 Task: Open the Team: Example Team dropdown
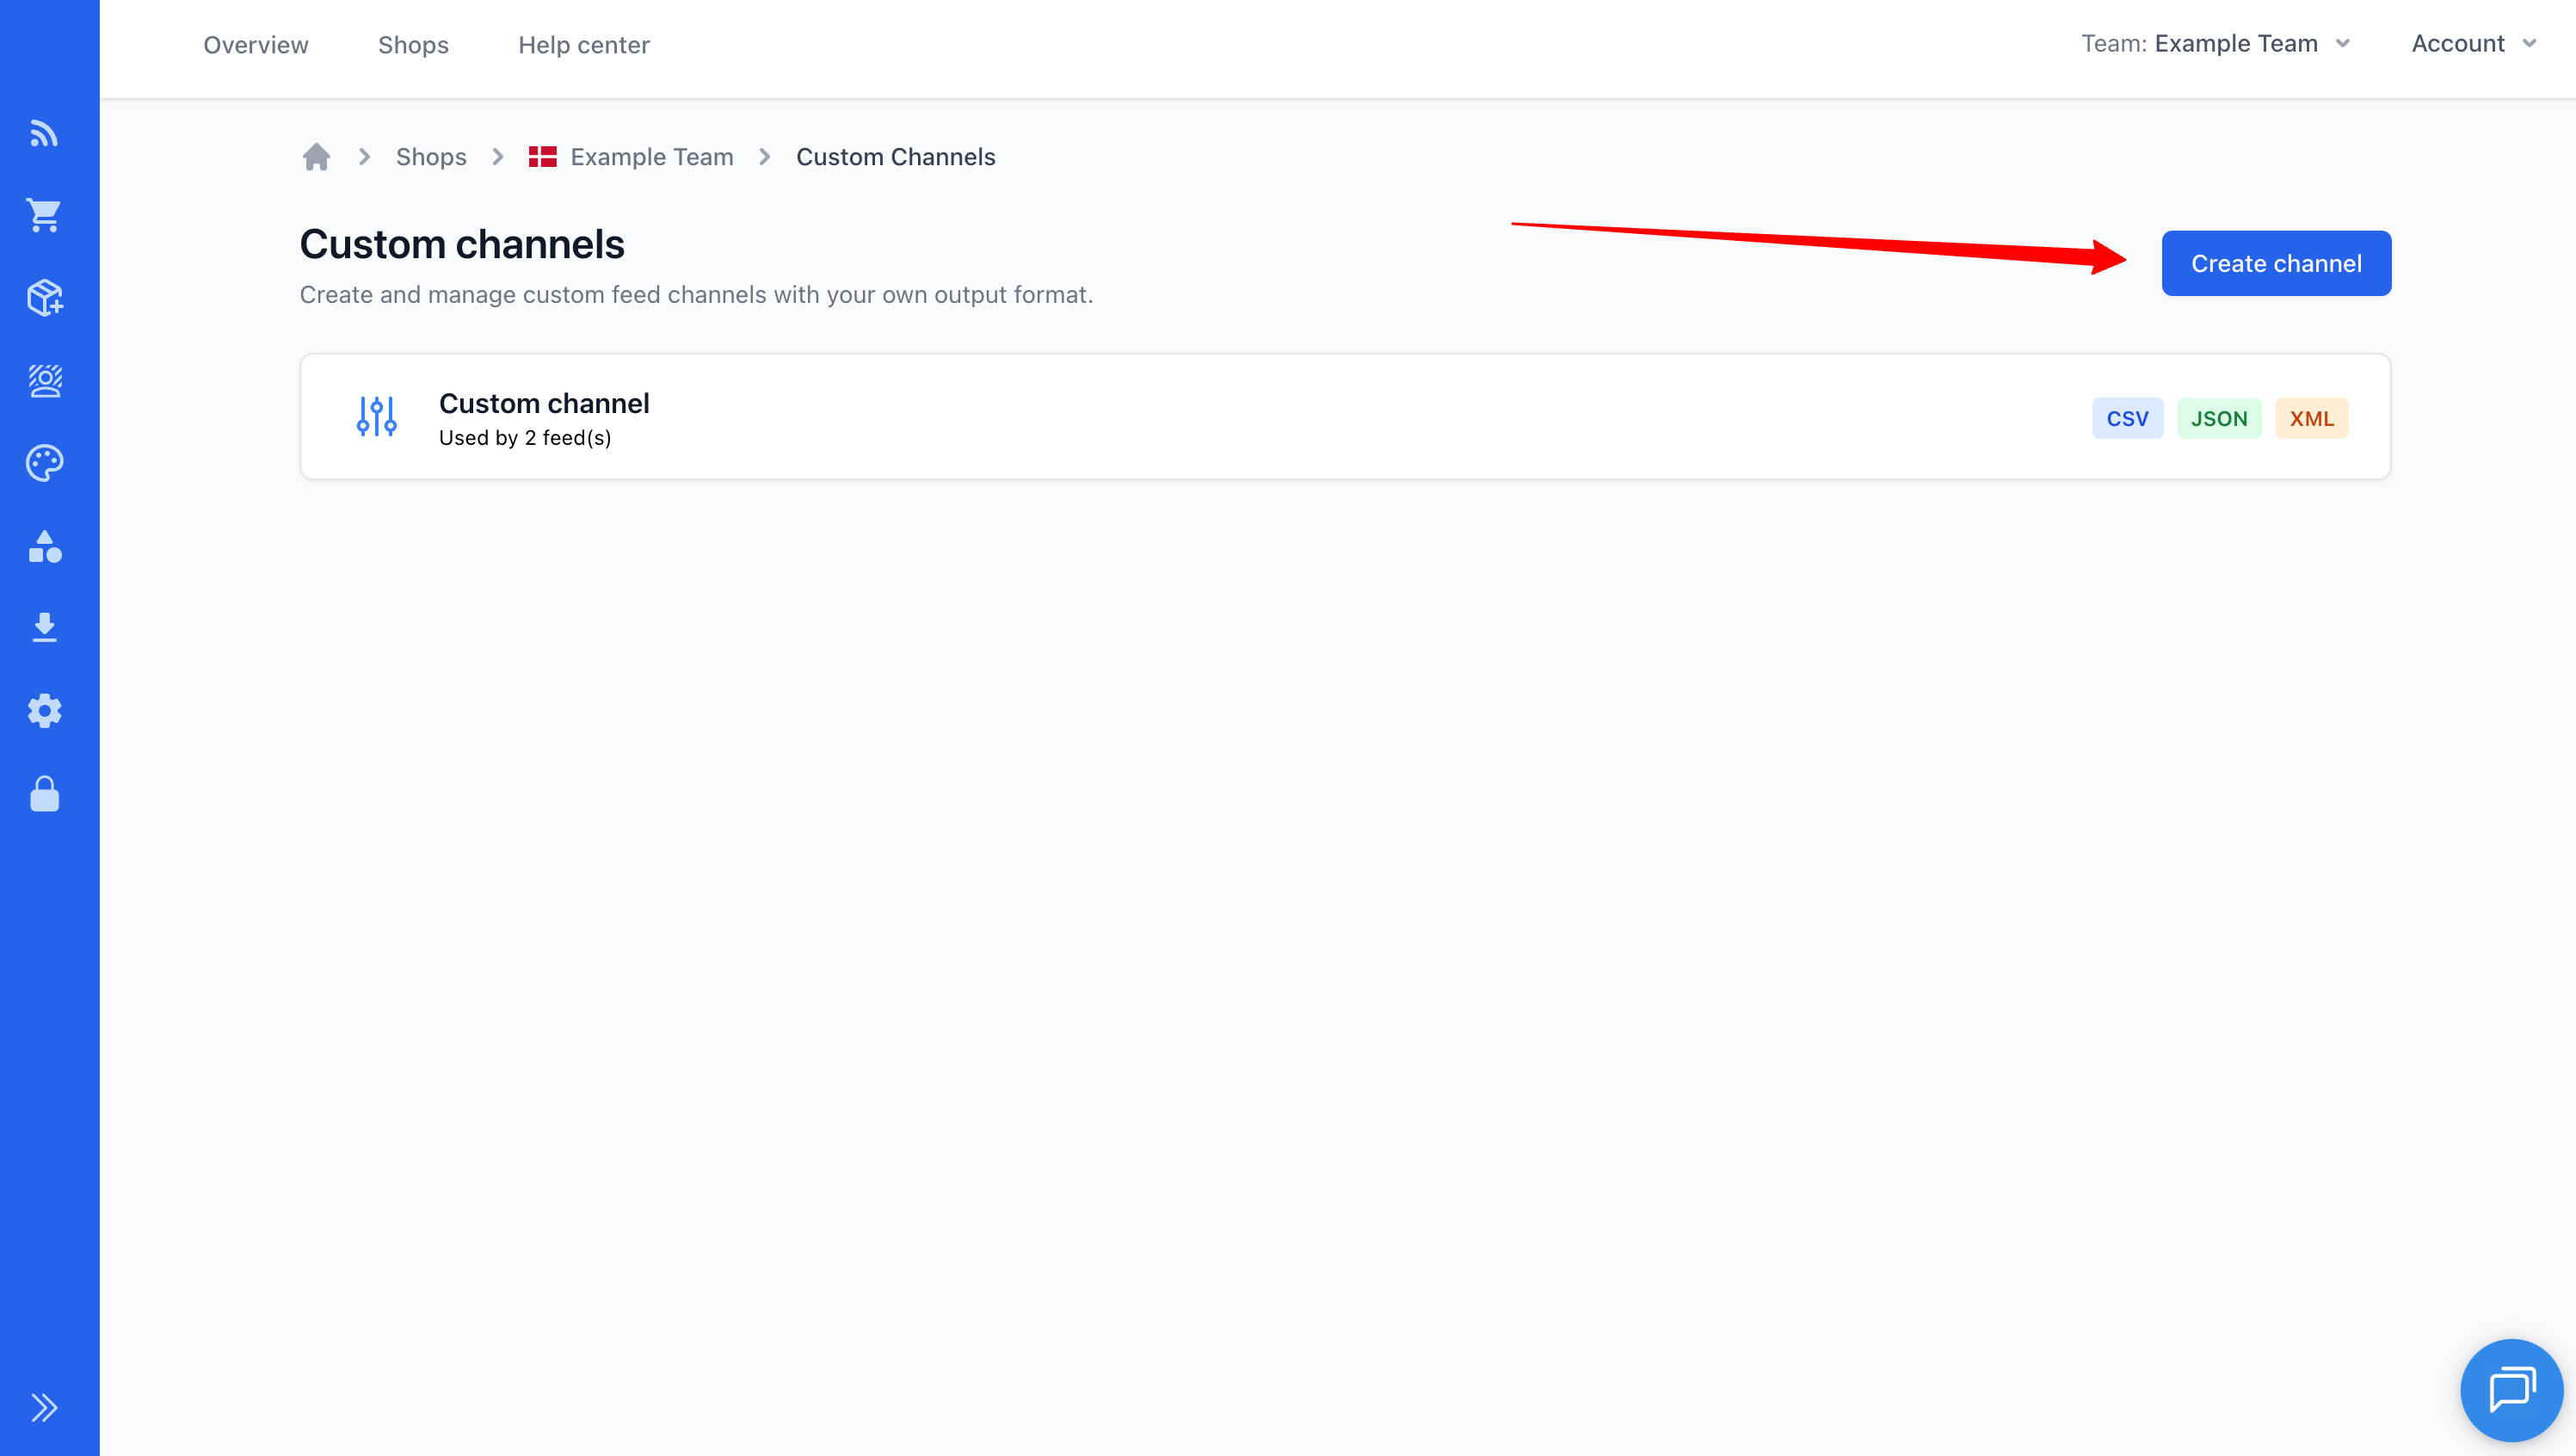point(2215,44)
